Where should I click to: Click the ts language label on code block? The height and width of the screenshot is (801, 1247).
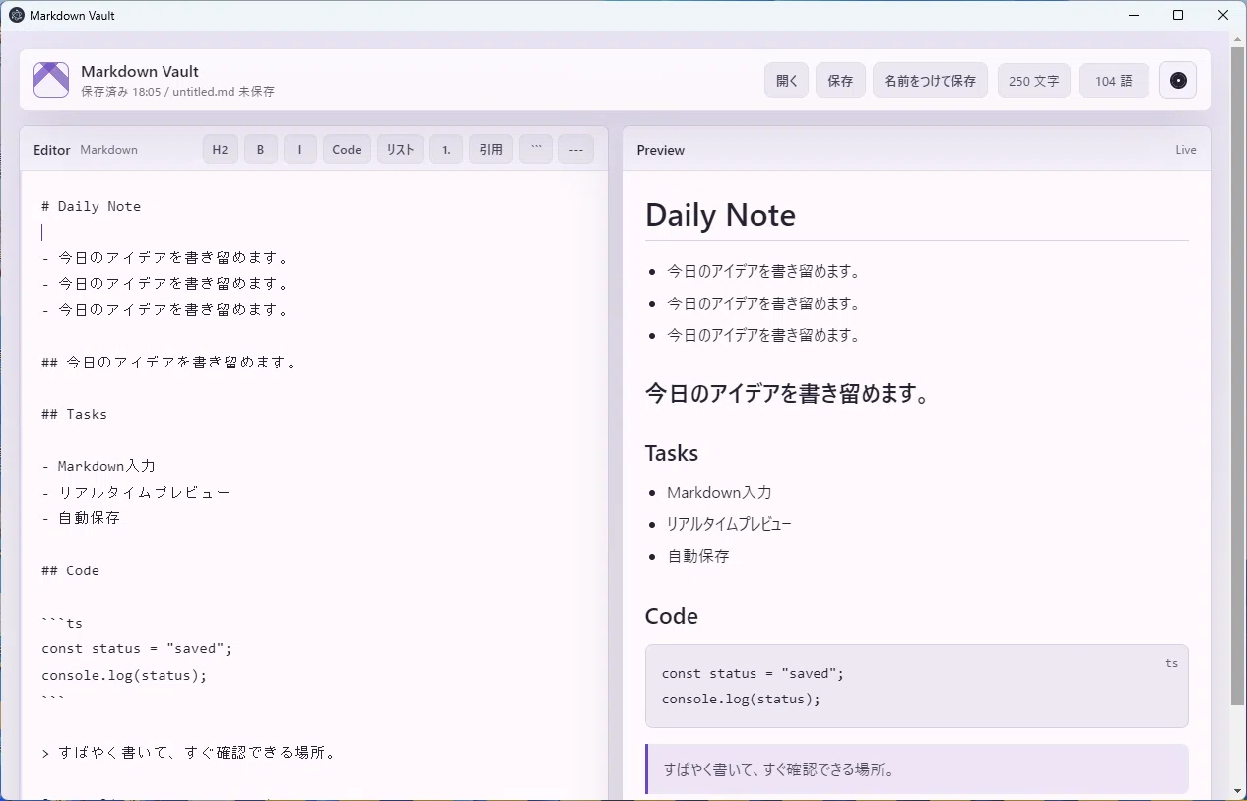coord(1171,663)
